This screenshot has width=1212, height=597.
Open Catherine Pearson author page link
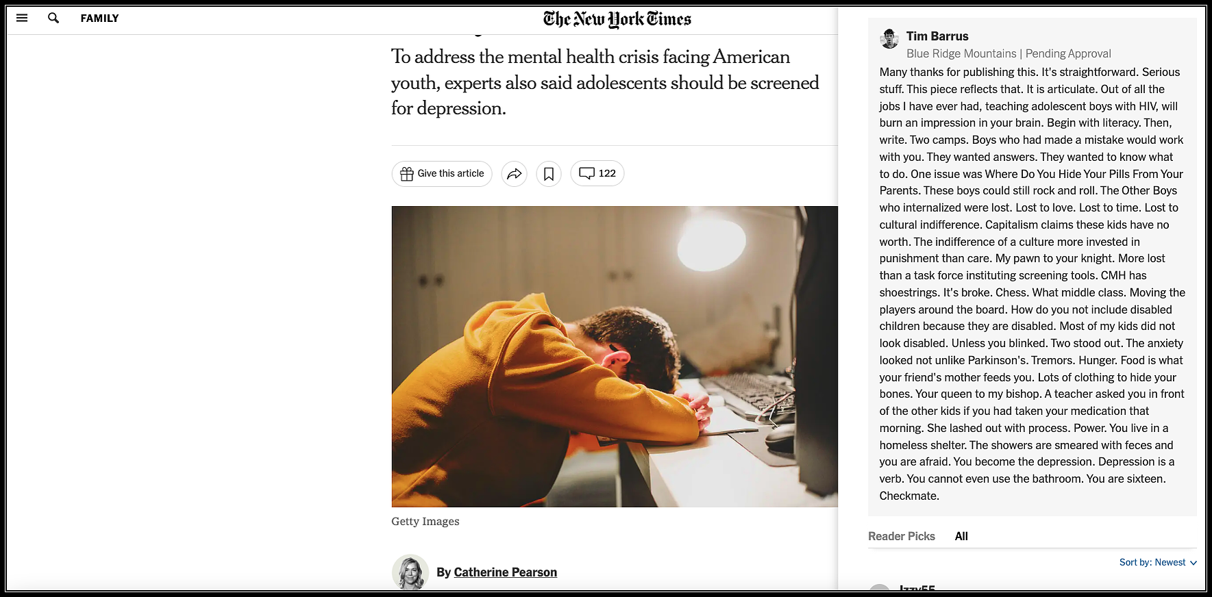point(505,572)
